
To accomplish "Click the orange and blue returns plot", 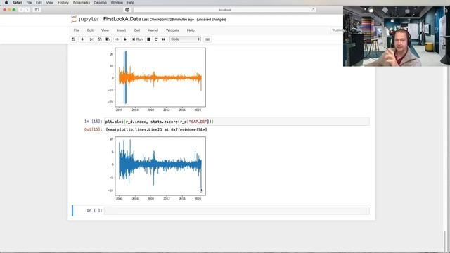I will tap(157, 79).
